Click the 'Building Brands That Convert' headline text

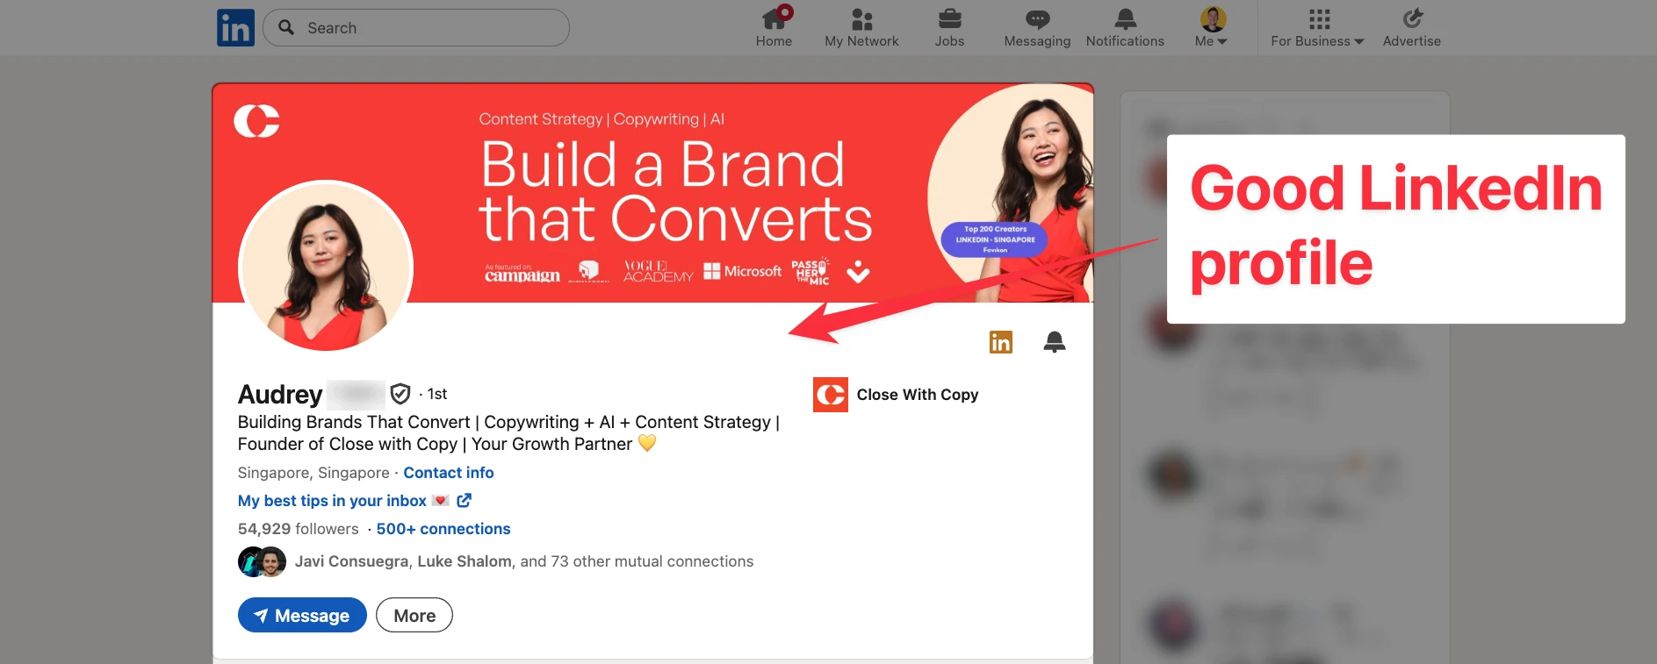pos(509,433)
